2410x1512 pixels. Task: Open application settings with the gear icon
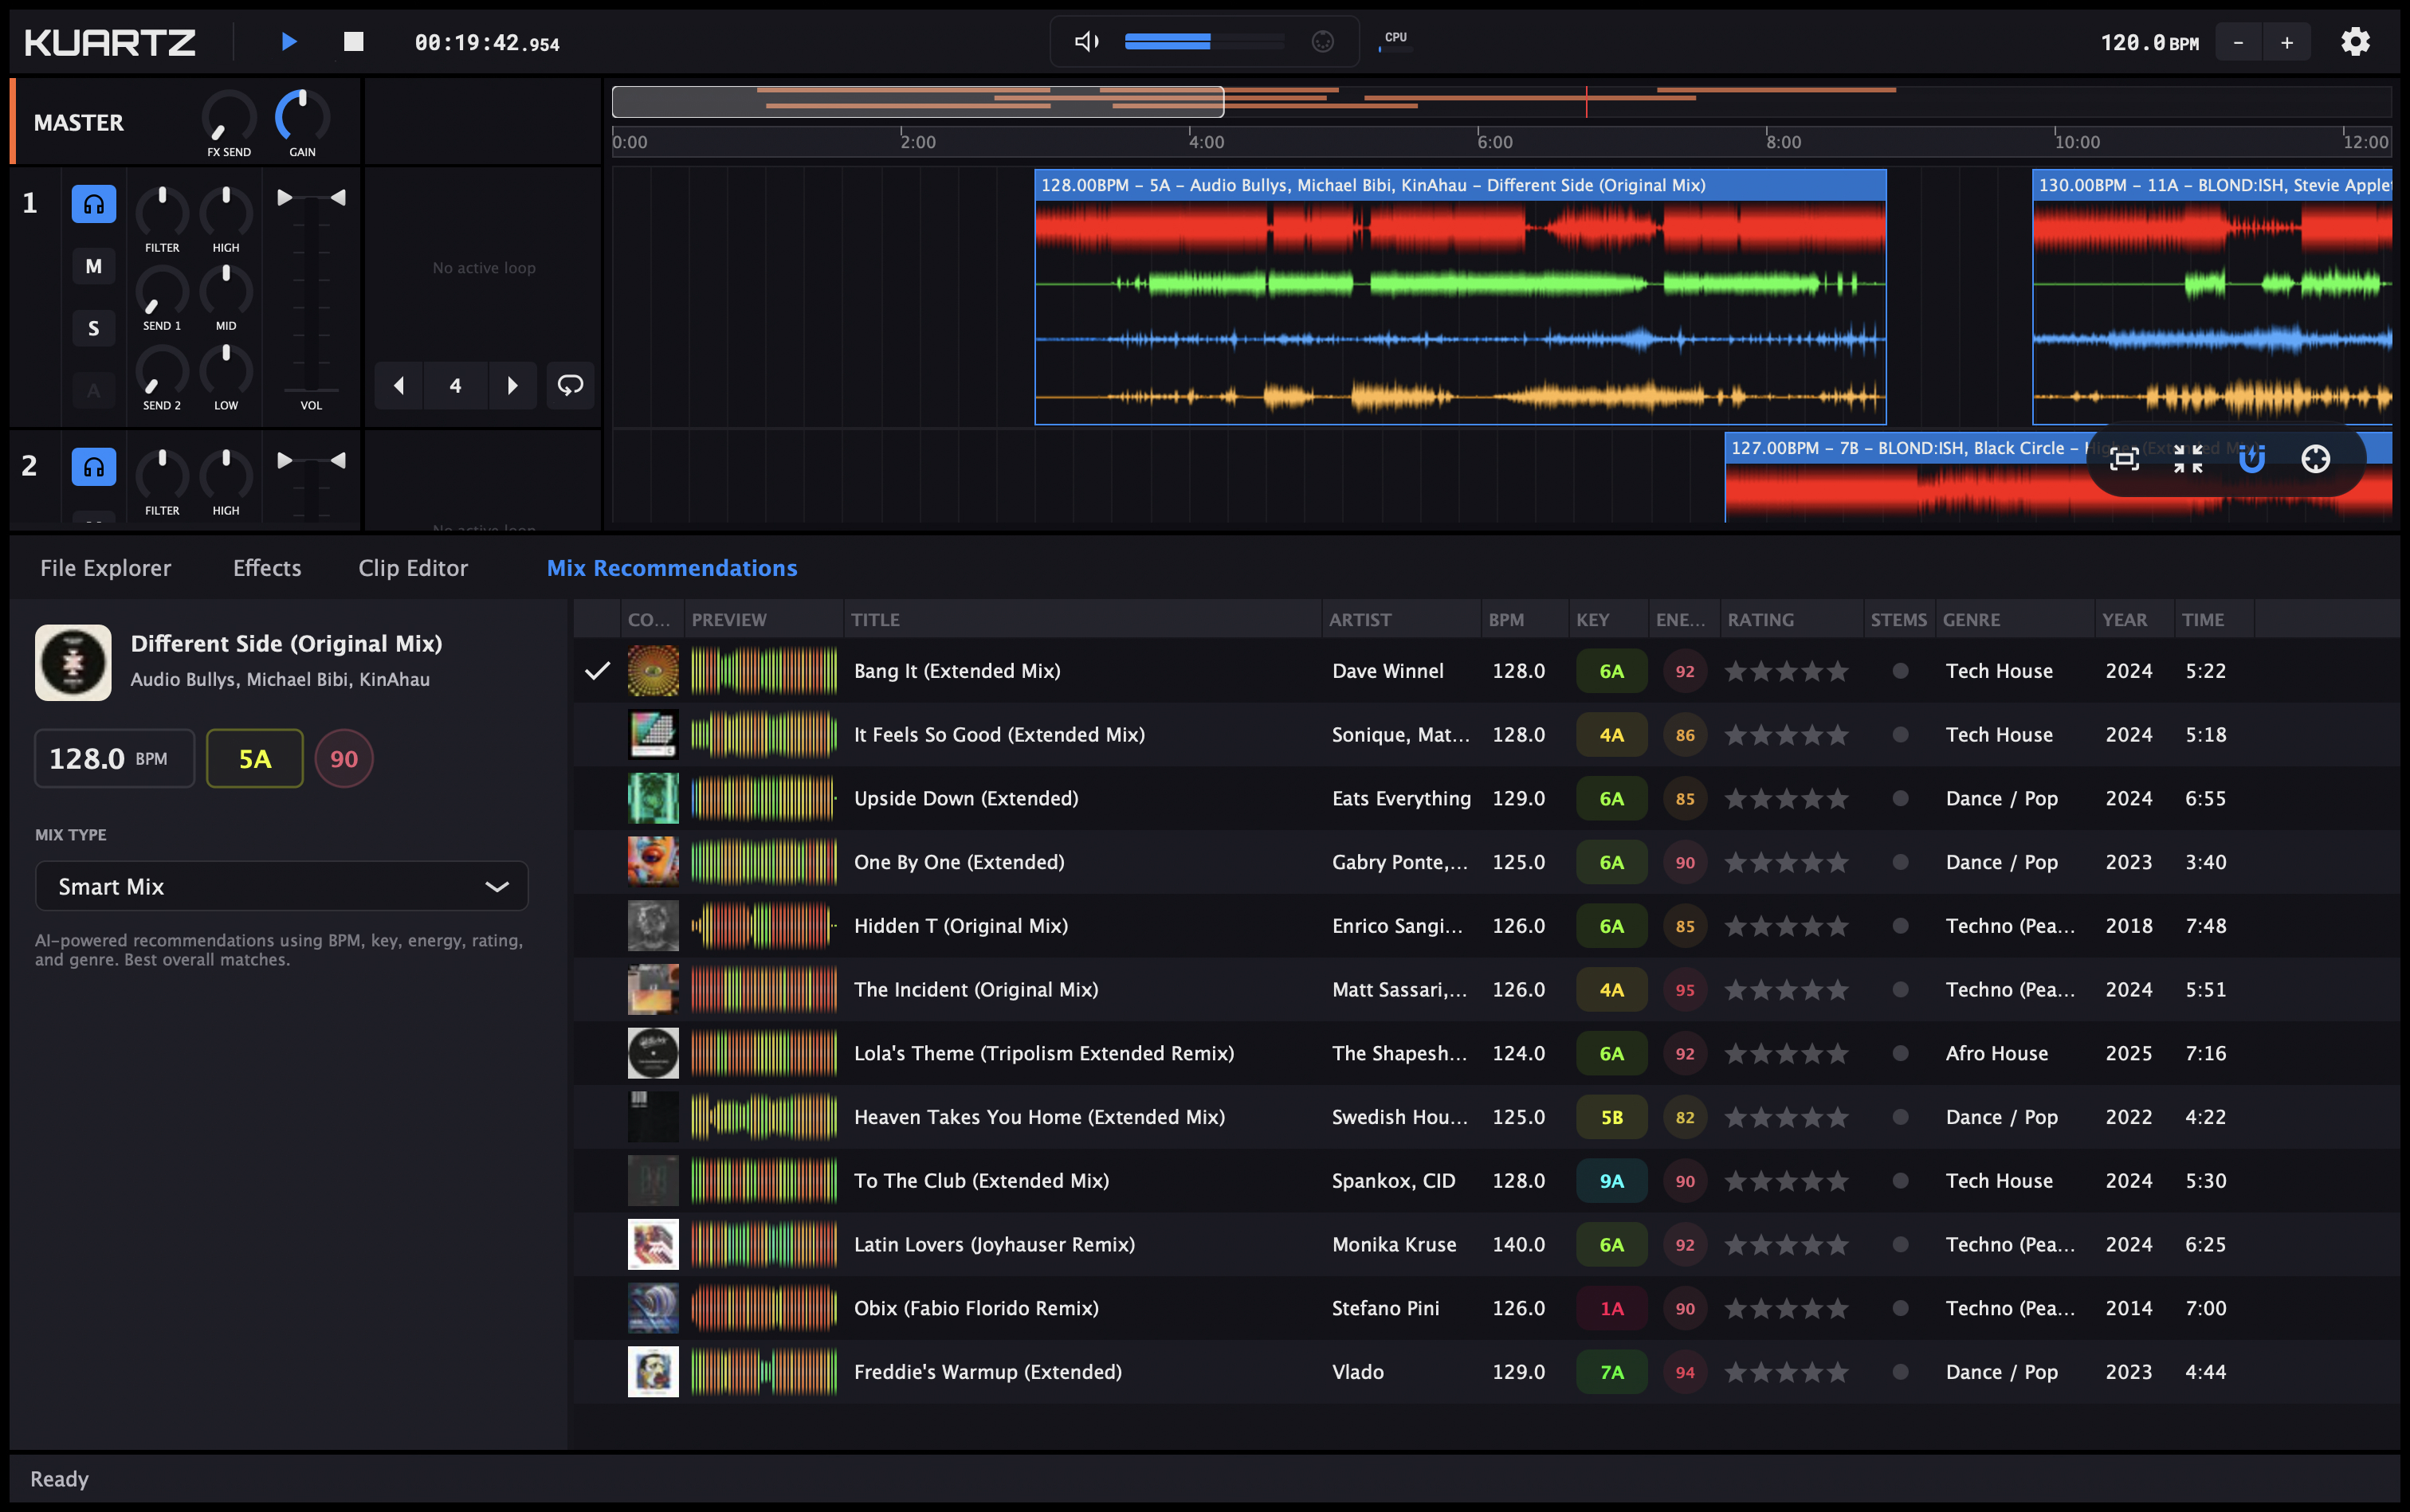click(2355, 41)
